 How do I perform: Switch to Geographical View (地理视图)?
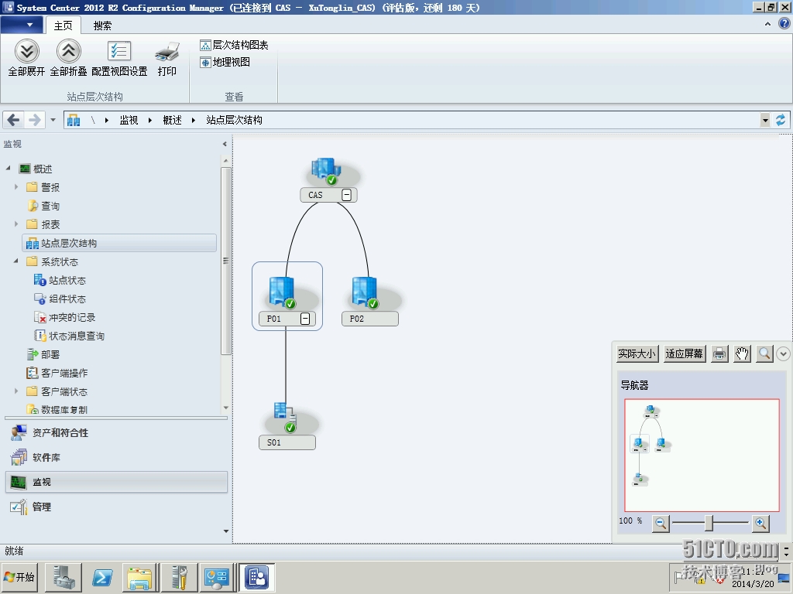coord(225,62)
